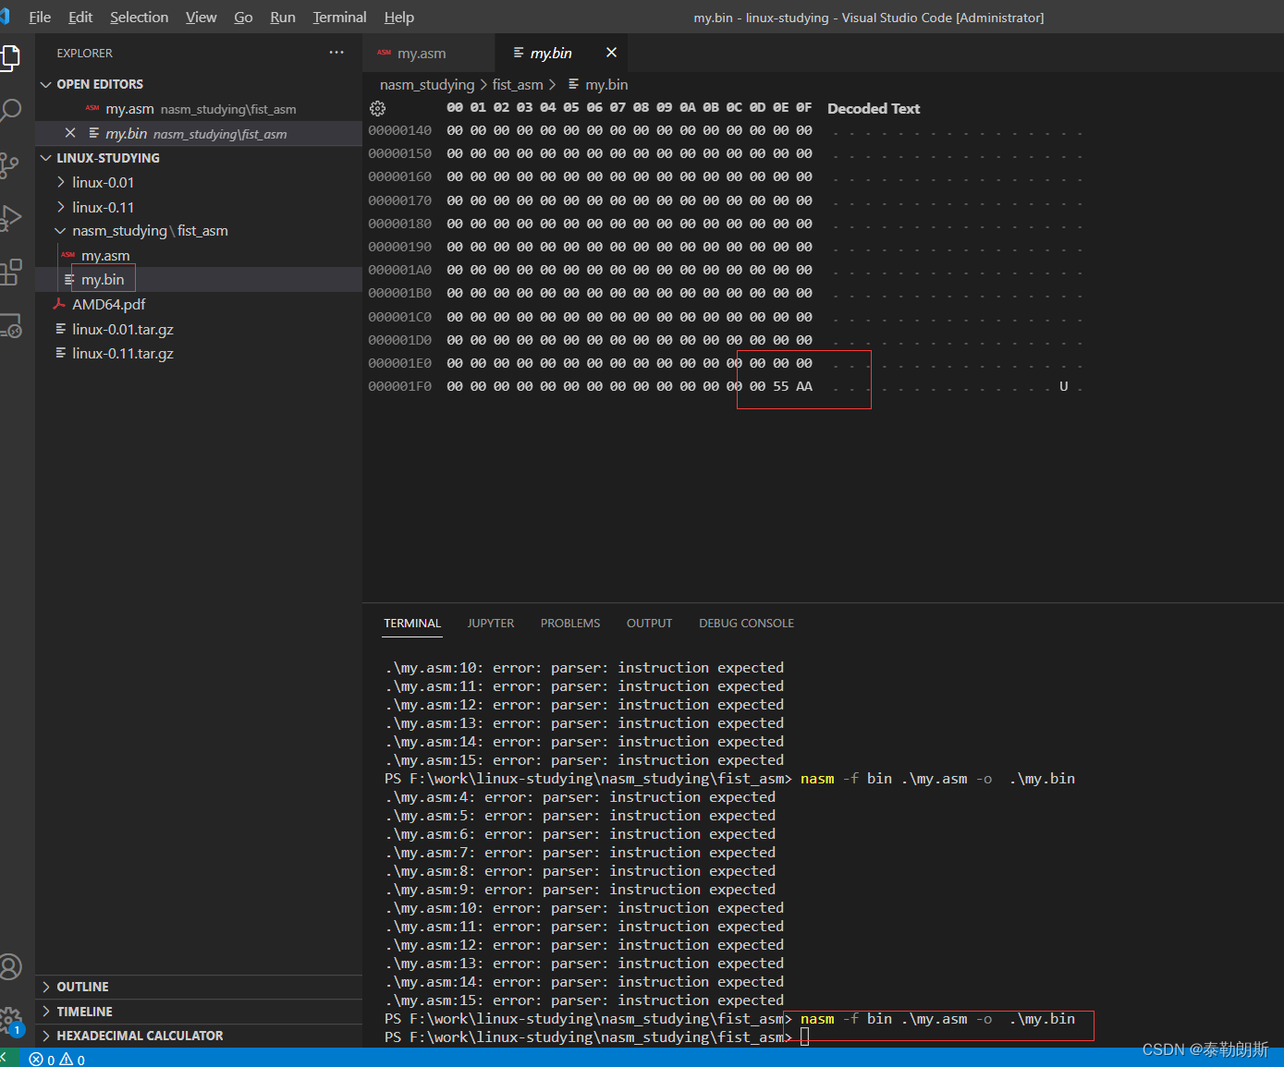The image size is (1284, 1067).
Task: Open the Run and Debug view
Action: (9, 218)
